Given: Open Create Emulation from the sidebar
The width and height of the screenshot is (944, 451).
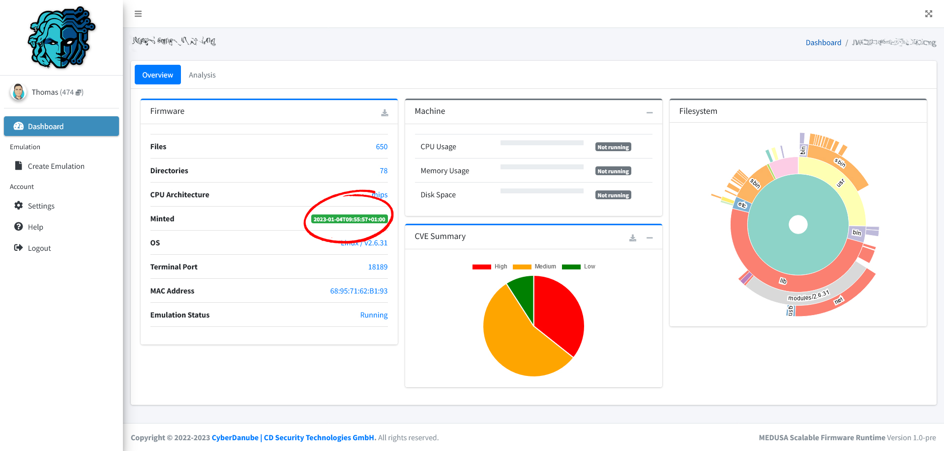Looking at the screenshot, I should 56,166.
